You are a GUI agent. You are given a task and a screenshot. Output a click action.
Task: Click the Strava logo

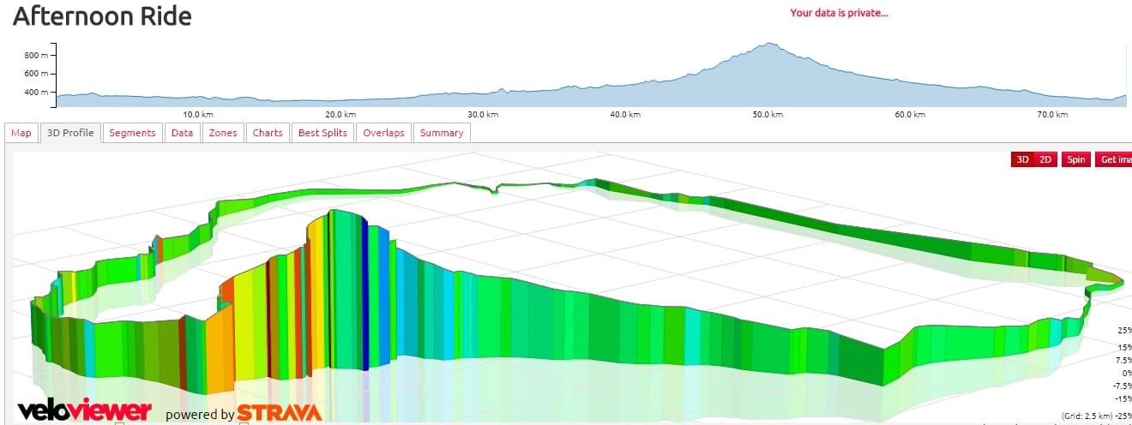(x=280, y=413)
